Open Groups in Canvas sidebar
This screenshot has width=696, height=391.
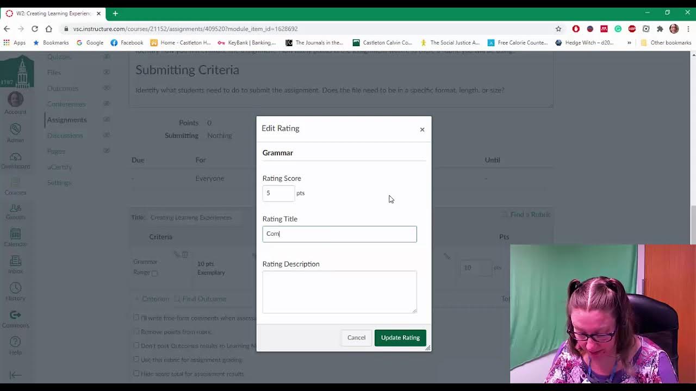15,212
